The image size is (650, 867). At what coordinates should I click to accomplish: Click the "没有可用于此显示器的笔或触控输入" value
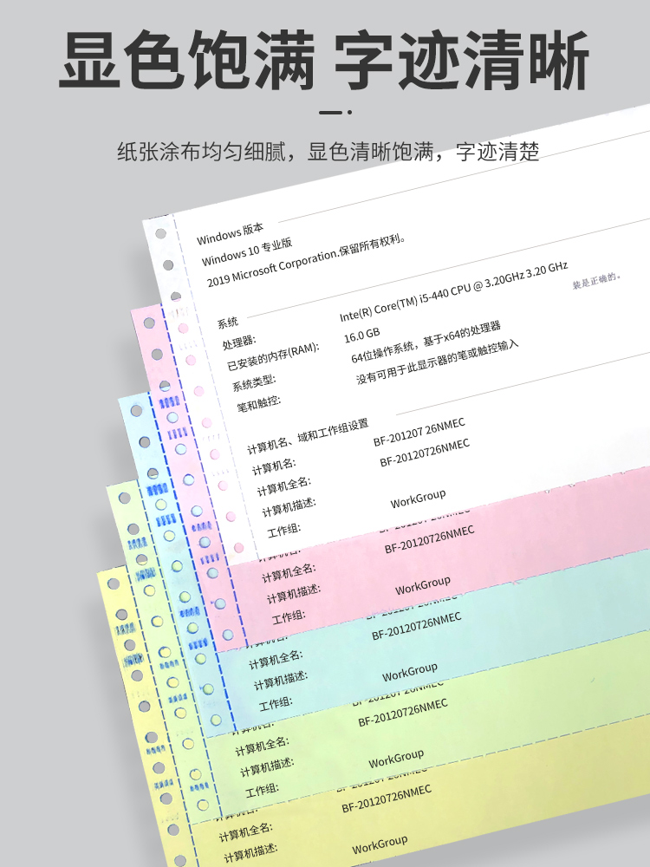437,362
